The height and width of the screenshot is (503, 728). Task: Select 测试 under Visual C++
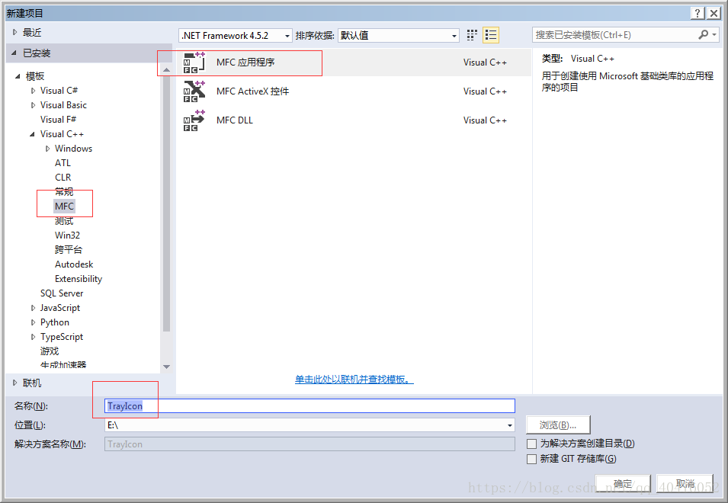pos(64,221)
